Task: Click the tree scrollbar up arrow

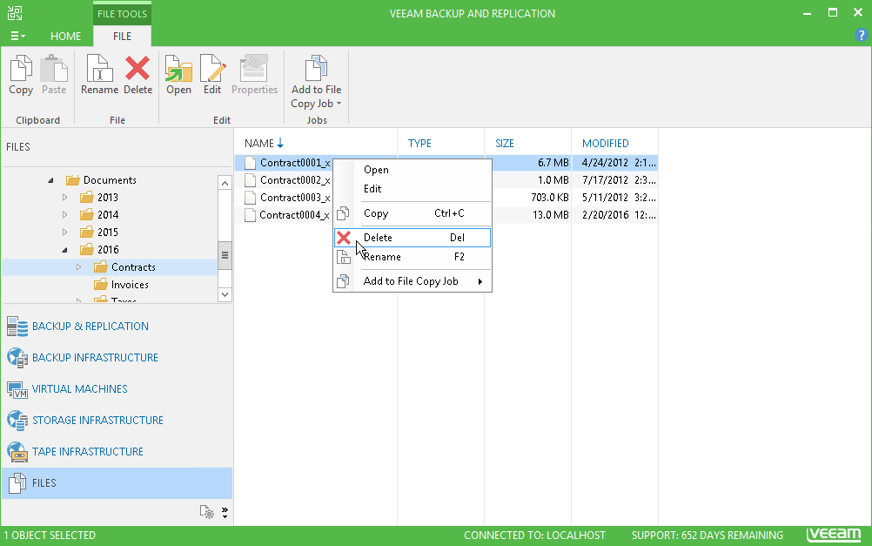Action: click(x=225, y=183)
